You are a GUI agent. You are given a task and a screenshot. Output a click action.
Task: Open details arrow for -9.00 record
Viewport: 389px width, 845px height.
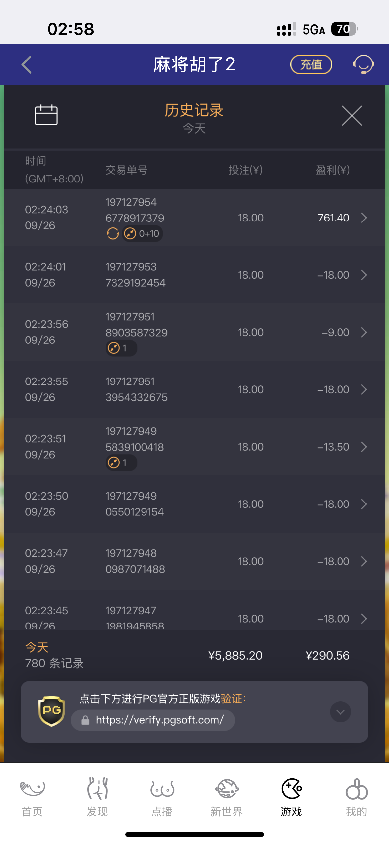[364, 332]
